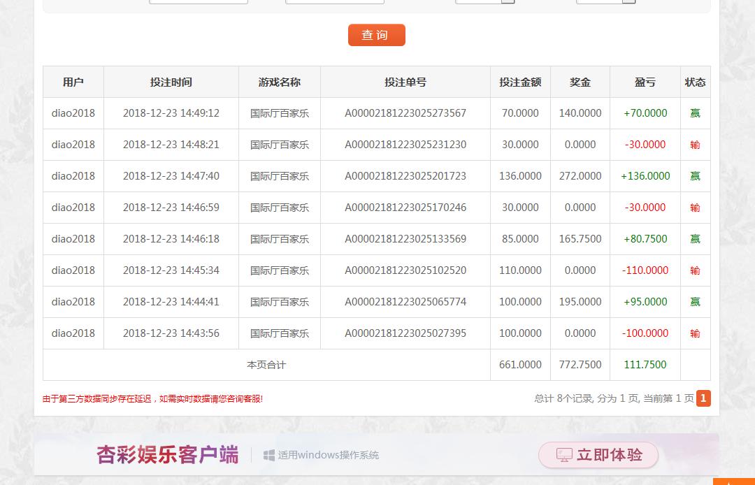Click order number A00002181223025273567
This screenshot has height=485, width=755.
pos(405,113)
